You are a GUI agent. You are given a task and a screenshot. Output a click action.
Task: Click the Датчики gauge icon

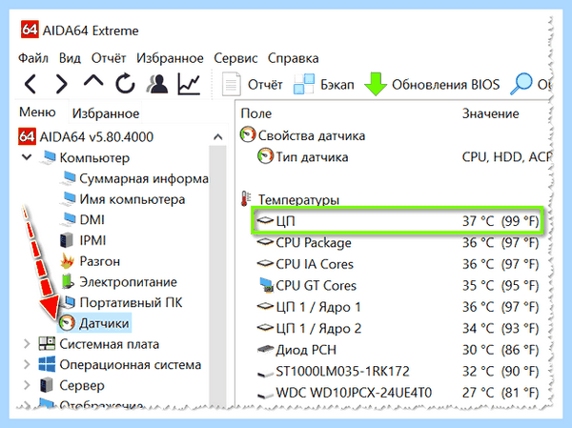click(x=67, y=323)
